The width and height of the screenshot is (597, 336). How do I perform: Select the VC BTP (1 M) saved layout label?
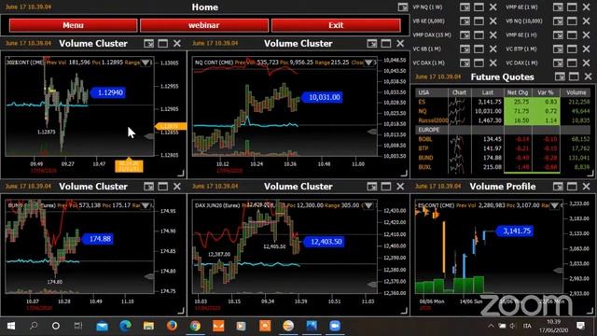(x=521, y=49)
